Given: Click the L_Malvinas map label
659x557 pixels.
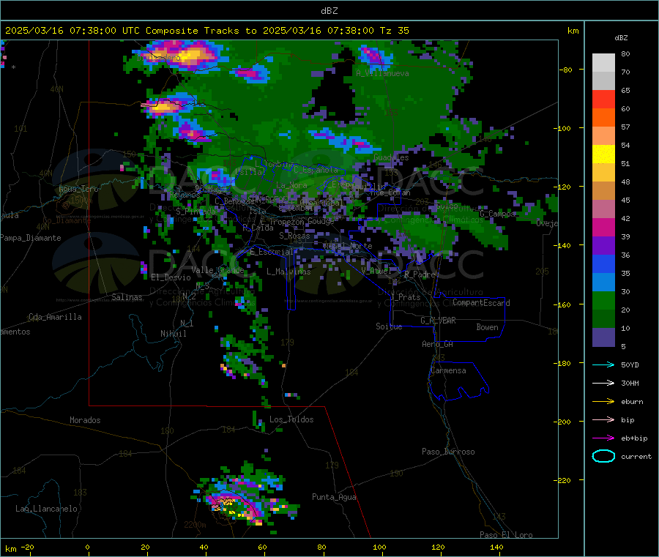Looking at the screenshot, I should tap(288, 272).
